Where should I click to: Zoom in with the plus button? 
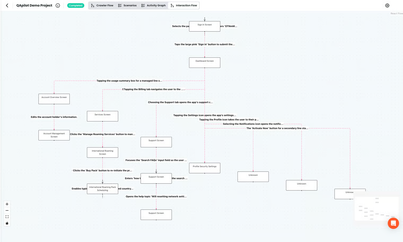point(7,204)
